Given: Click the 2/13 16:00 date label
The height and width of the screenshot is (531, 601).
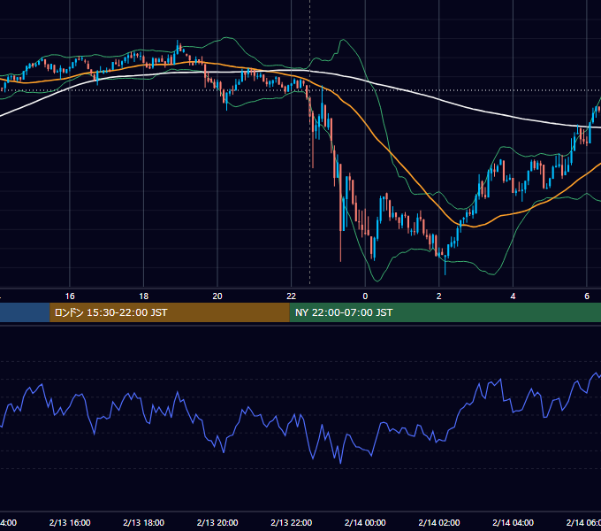Looking at the screenshot, I should coord(70,522).
